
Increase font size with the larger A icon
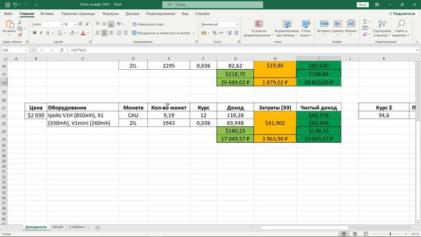[x=80, y=24]
